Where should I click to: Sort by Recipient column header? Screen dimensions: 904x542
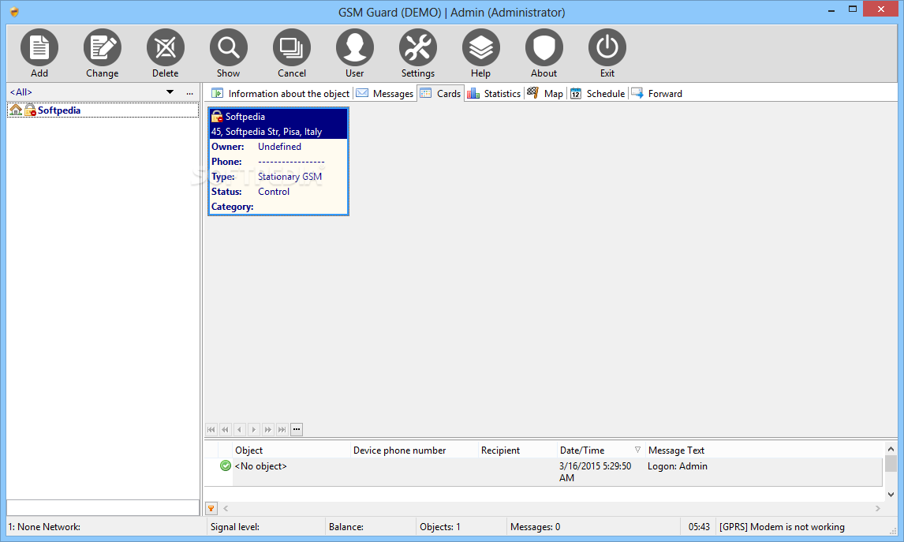coord(517,450)
